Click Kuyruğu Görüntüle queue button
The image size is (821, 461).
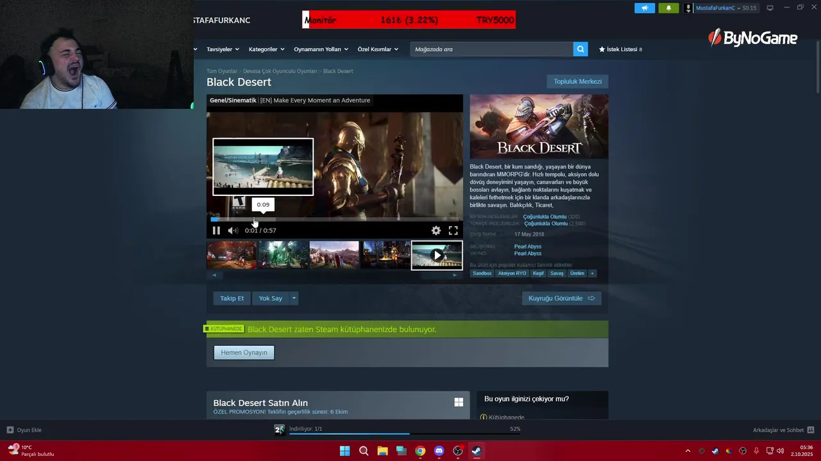[x=561, y=298]
